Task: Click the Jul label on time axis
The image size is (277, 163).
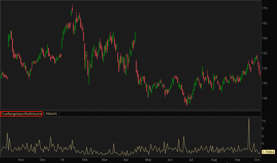Action: pyautogui.click(x=191, y=160)
